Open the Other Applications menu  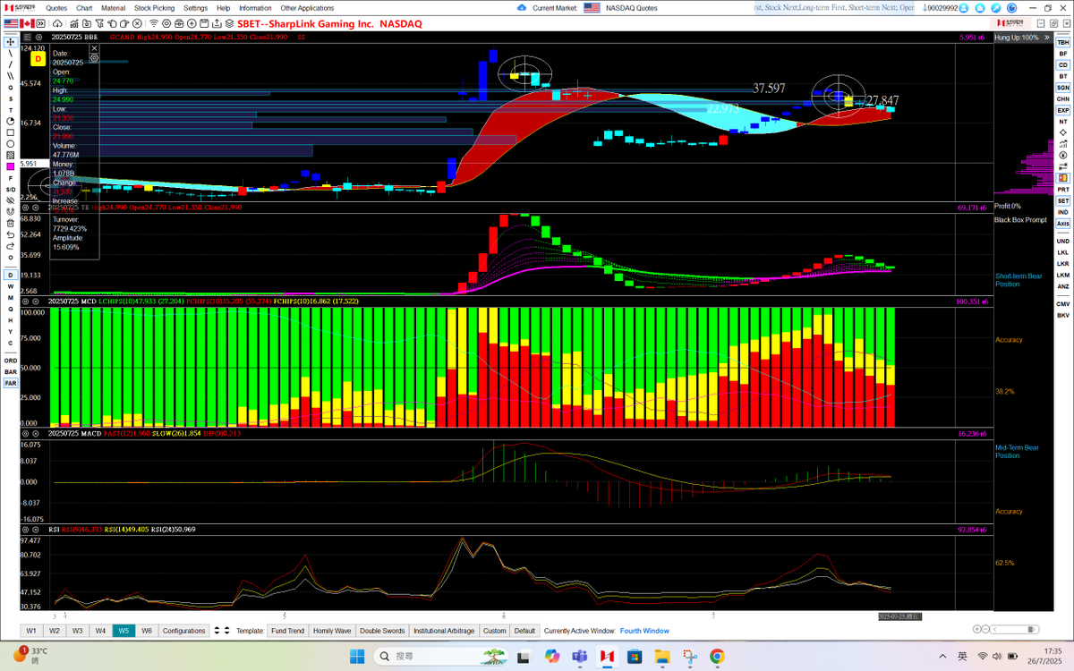click(307, 7)
